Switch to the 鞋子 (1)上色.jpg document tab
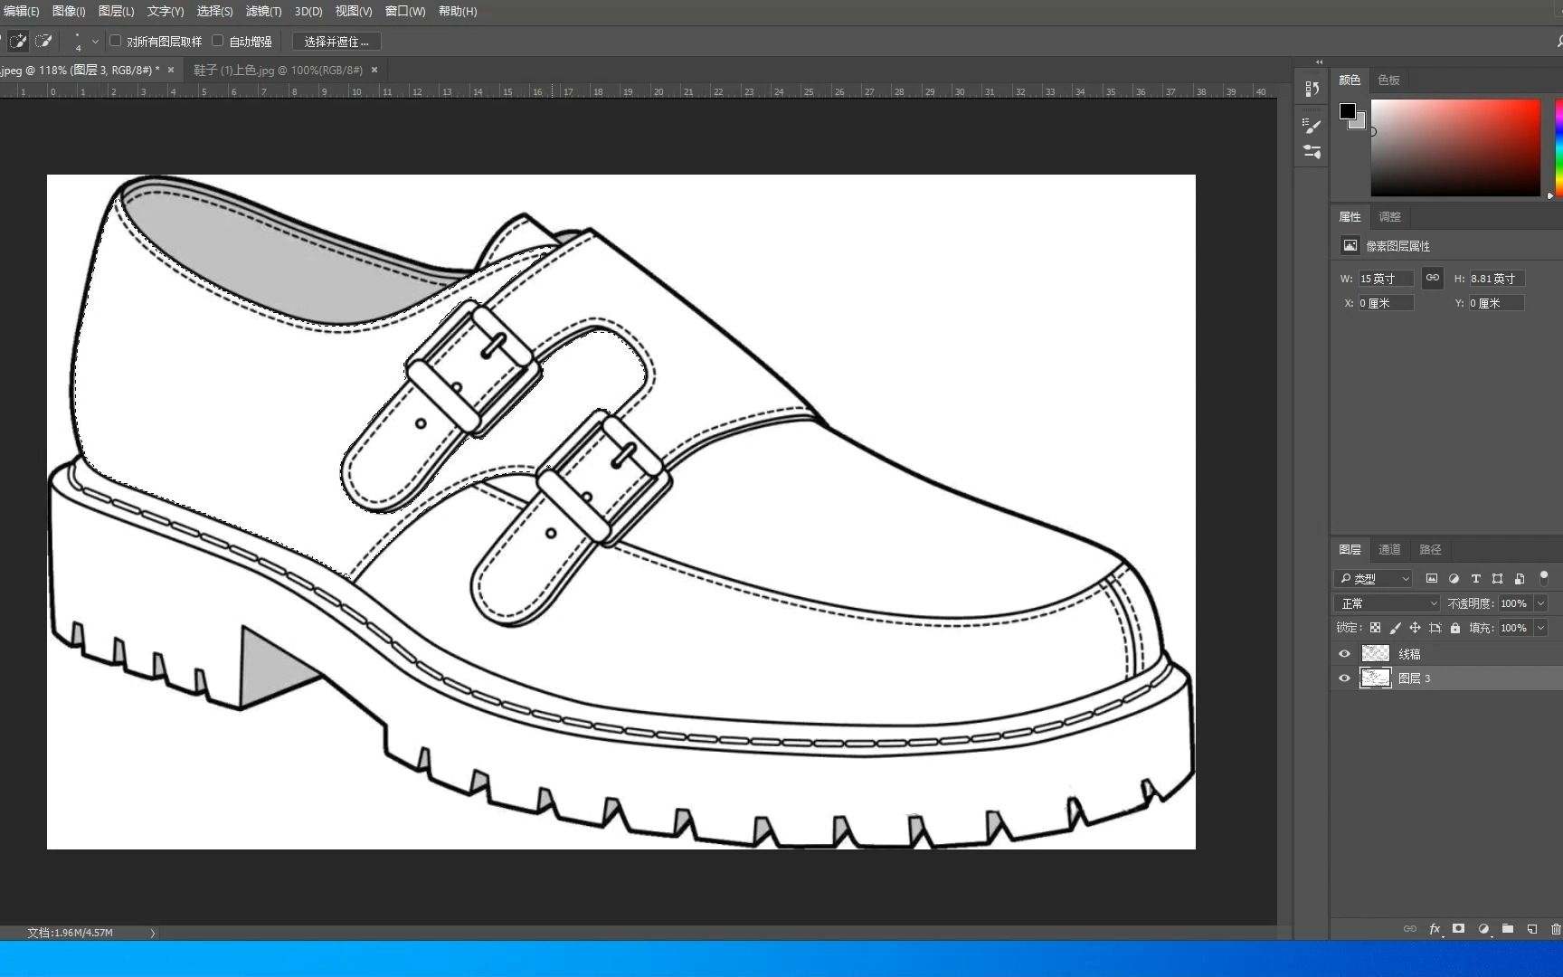This screenshot has height=977, width=1563. [x=278, y=70]
